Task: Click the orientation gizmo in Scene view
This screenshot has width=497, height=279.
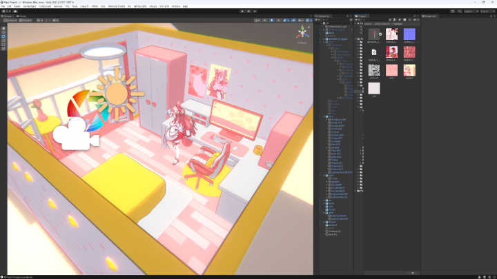Action: (302, 33)
